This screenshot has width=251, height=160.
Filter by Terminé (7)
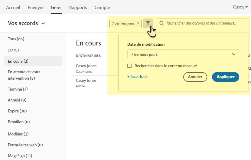[18, 89]
